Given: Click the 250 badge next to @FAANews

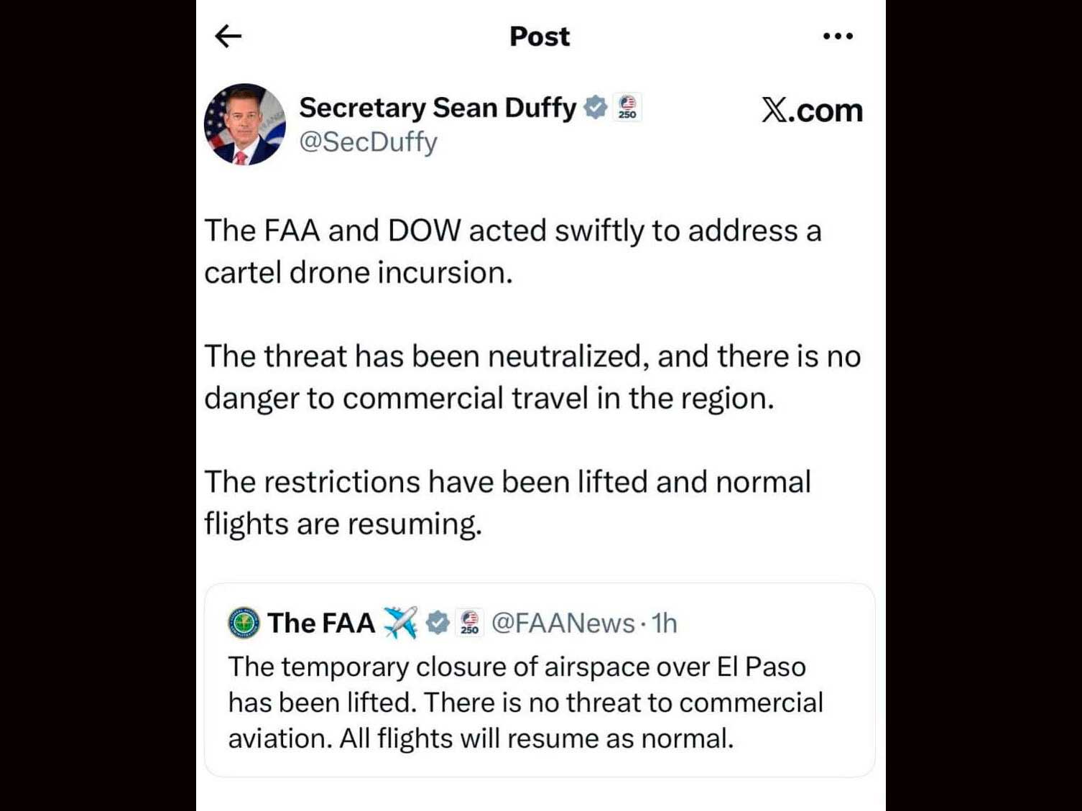Looking at the screenshot, I should [470, 623].
